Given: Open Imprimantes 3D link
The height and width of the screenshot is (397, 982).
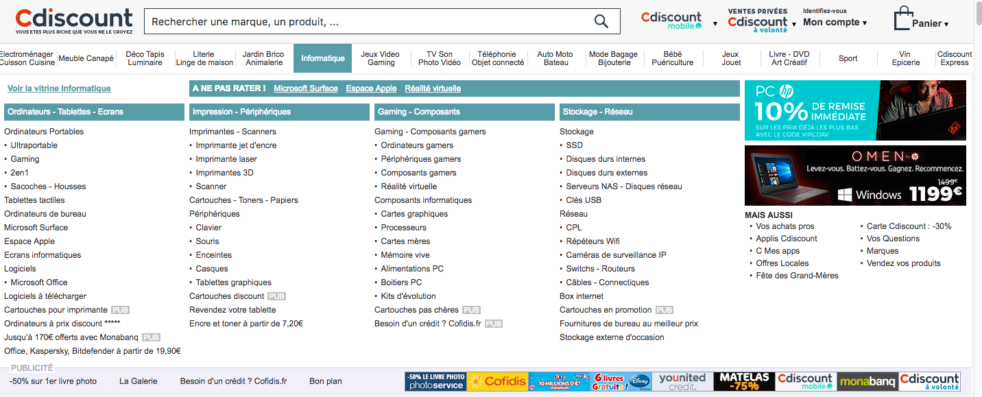Looking at the screenshot, I should point(224,173).
